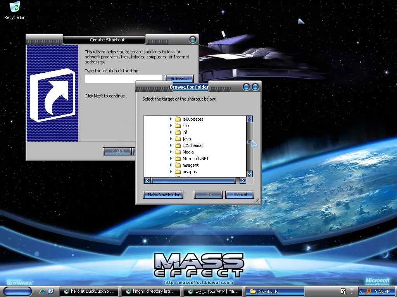Expand the java folder node

pos(171,138)
